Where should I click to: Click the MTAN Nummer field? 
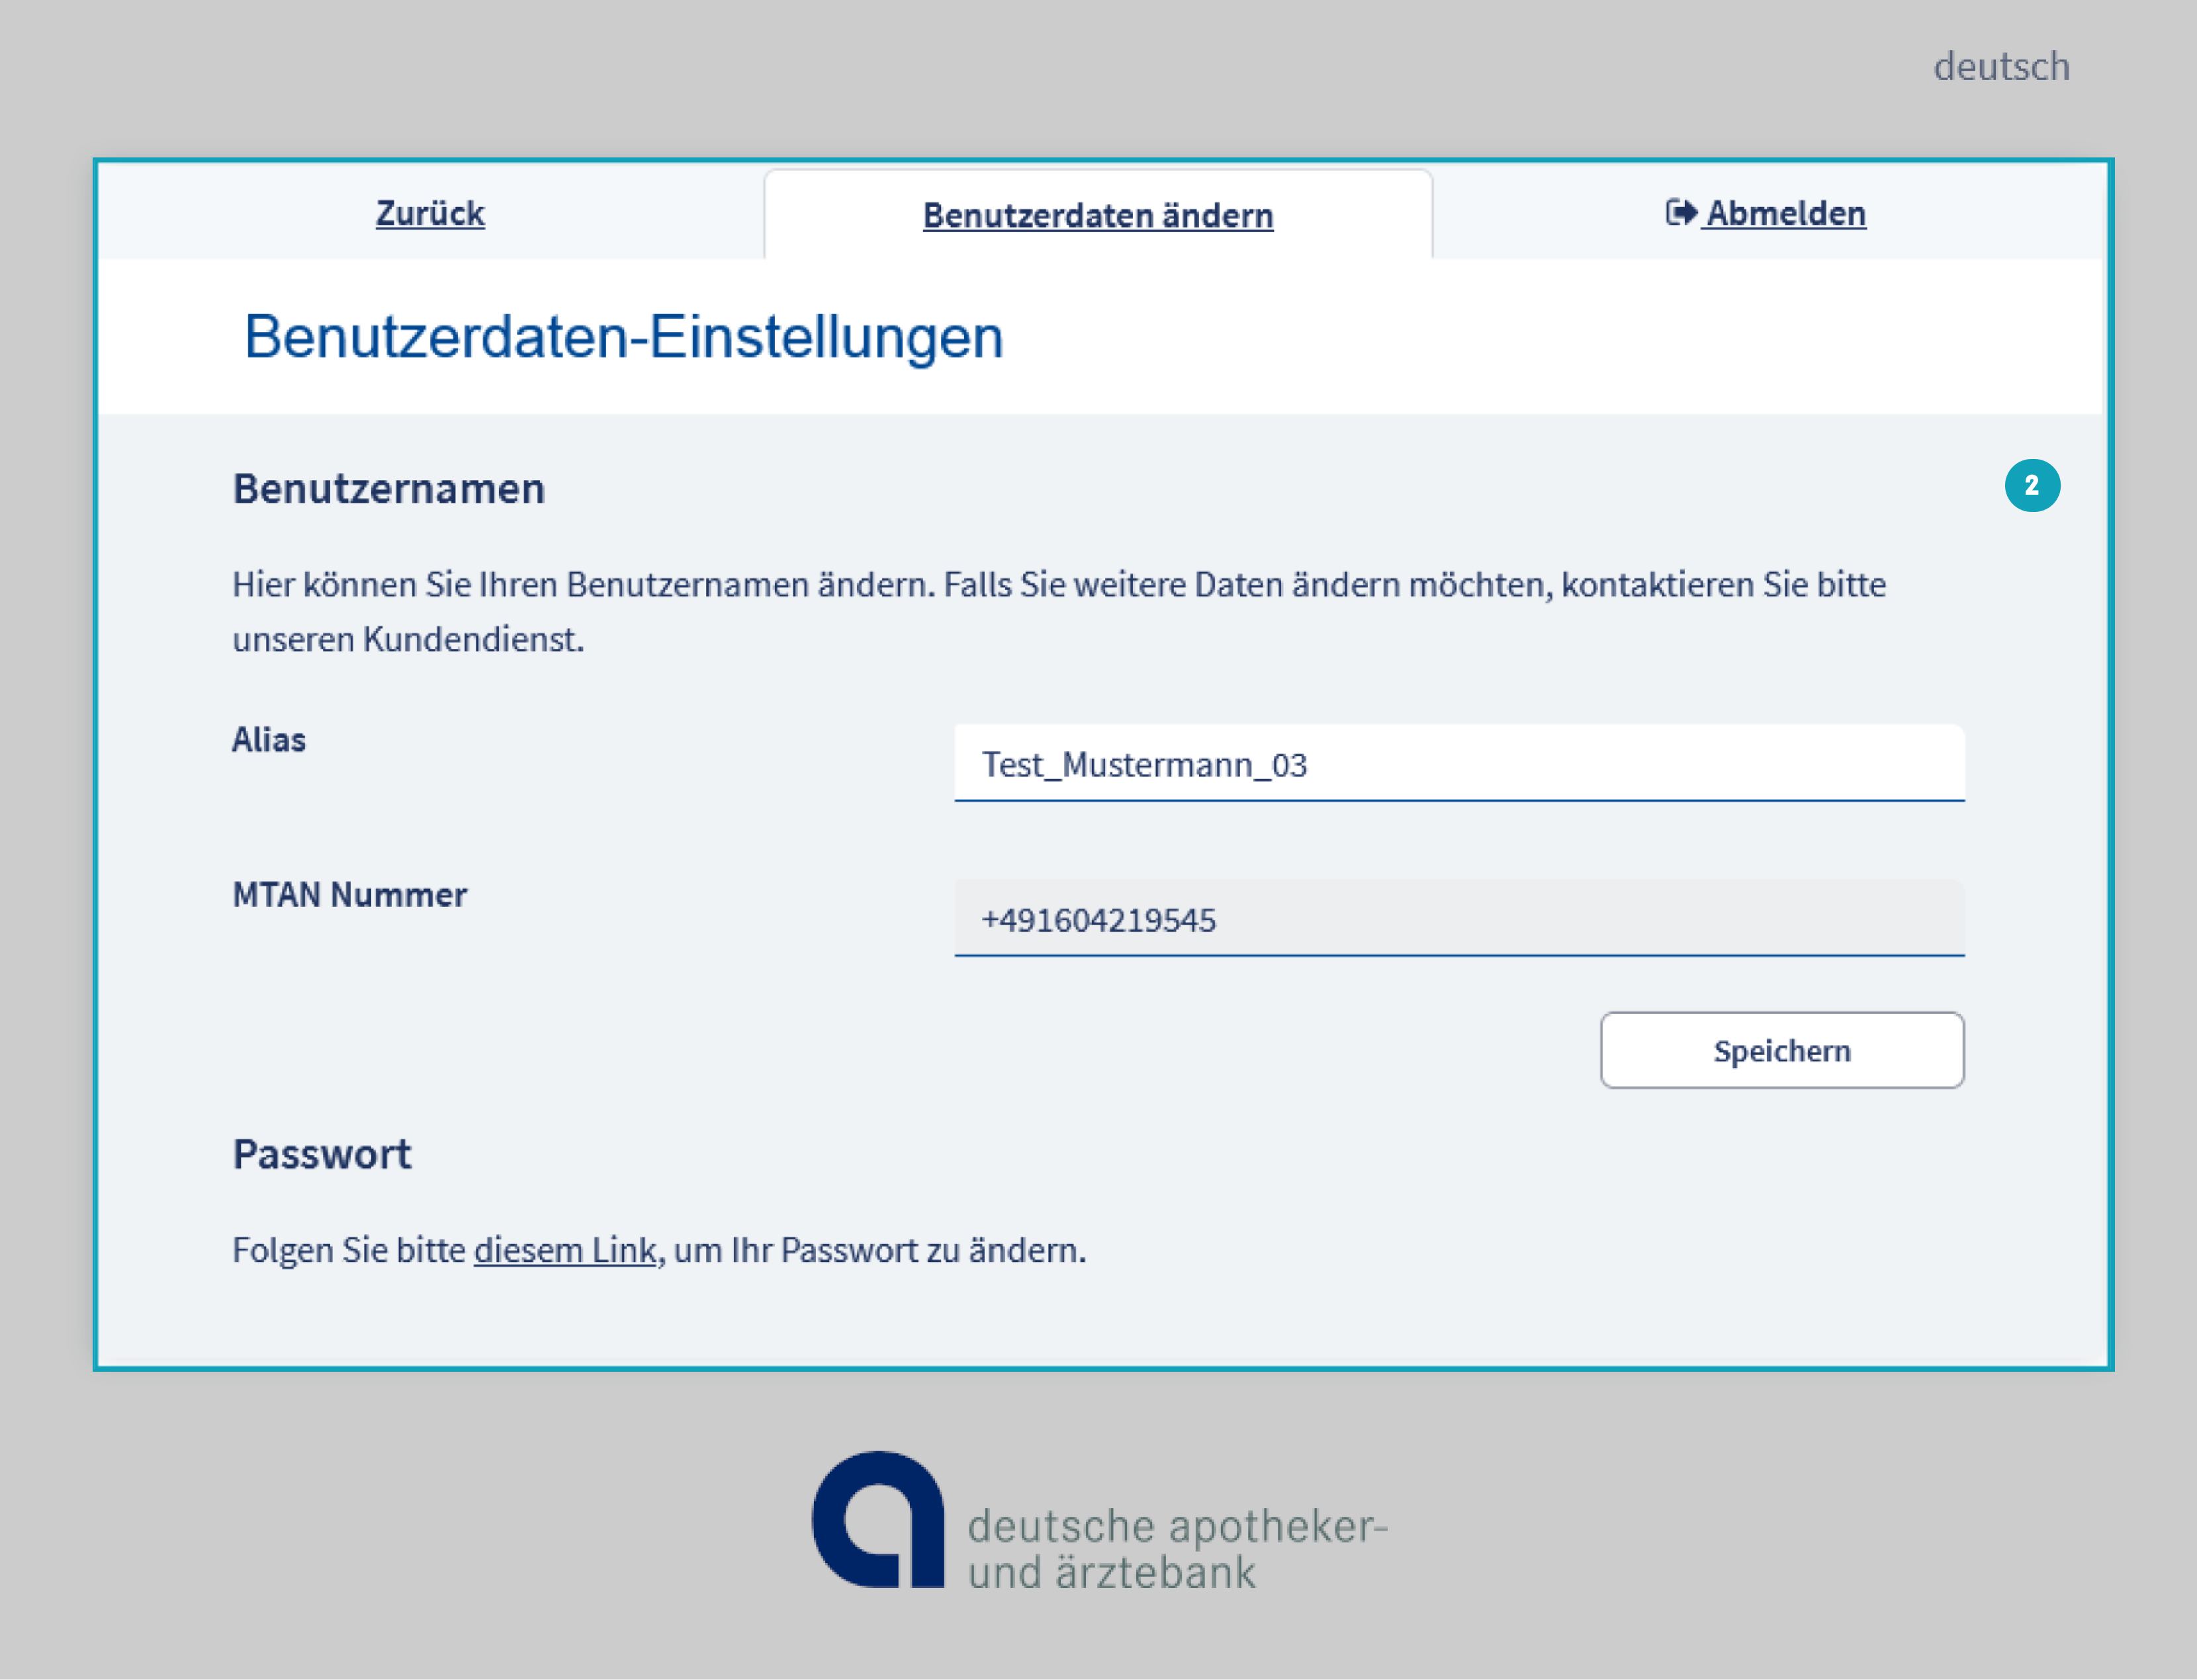coord(1458,918)
